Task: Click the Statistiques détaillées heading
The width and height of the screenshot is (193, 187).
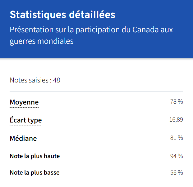Action: click(x=62, y=15)
